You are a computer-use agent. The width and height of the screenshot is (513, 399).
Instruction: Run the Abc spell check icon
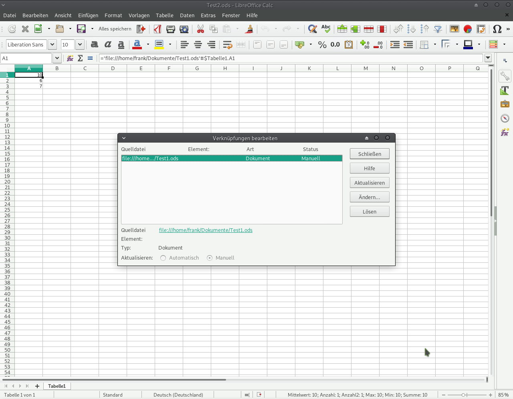(x=326, y=29)
